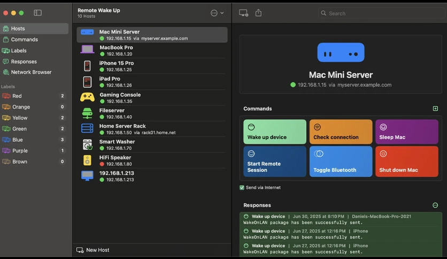The image size is (447, 259).
Task: Click the HiFi Speaker offline red status dot
Action: pyautogui.click(x=102, y=164)
